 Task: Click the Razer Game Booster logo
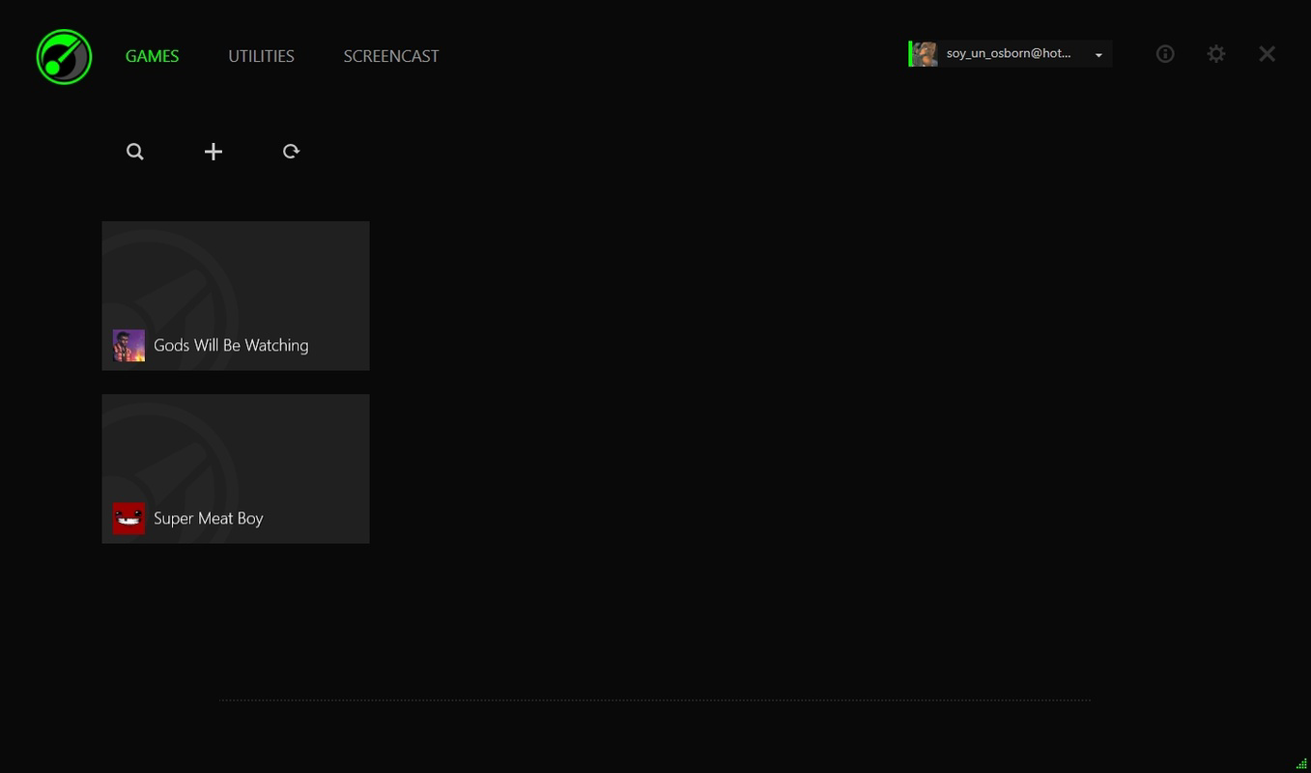point(64,56)
